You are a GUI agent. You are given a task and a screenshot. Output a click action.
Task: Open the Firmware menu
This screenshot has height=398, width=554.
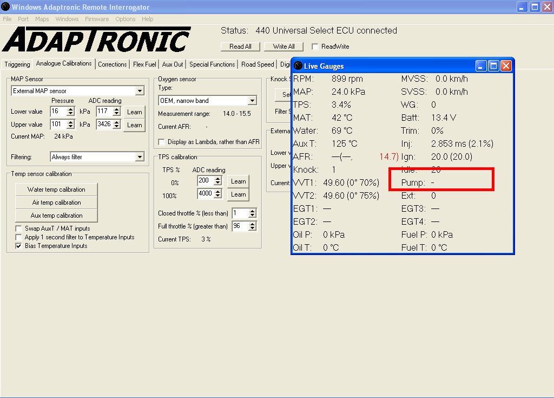(97, 19)
